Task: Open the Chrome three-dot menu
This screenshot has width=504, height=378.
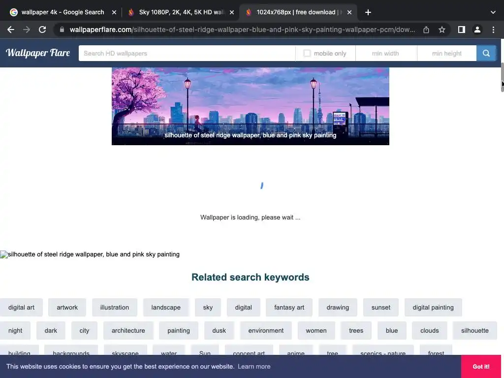Action: (x=493, y=30)
